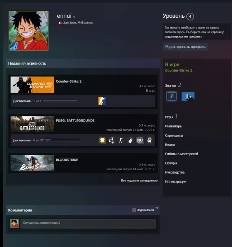
Task: Open the Инвентарь link
Action: pyautogui.click(x=173, y=126)
